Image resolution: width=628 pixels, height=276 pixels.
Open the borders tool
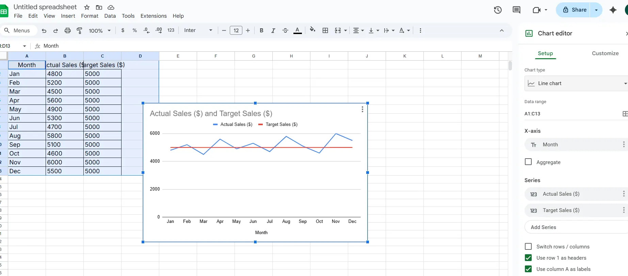tap(325, 31)
